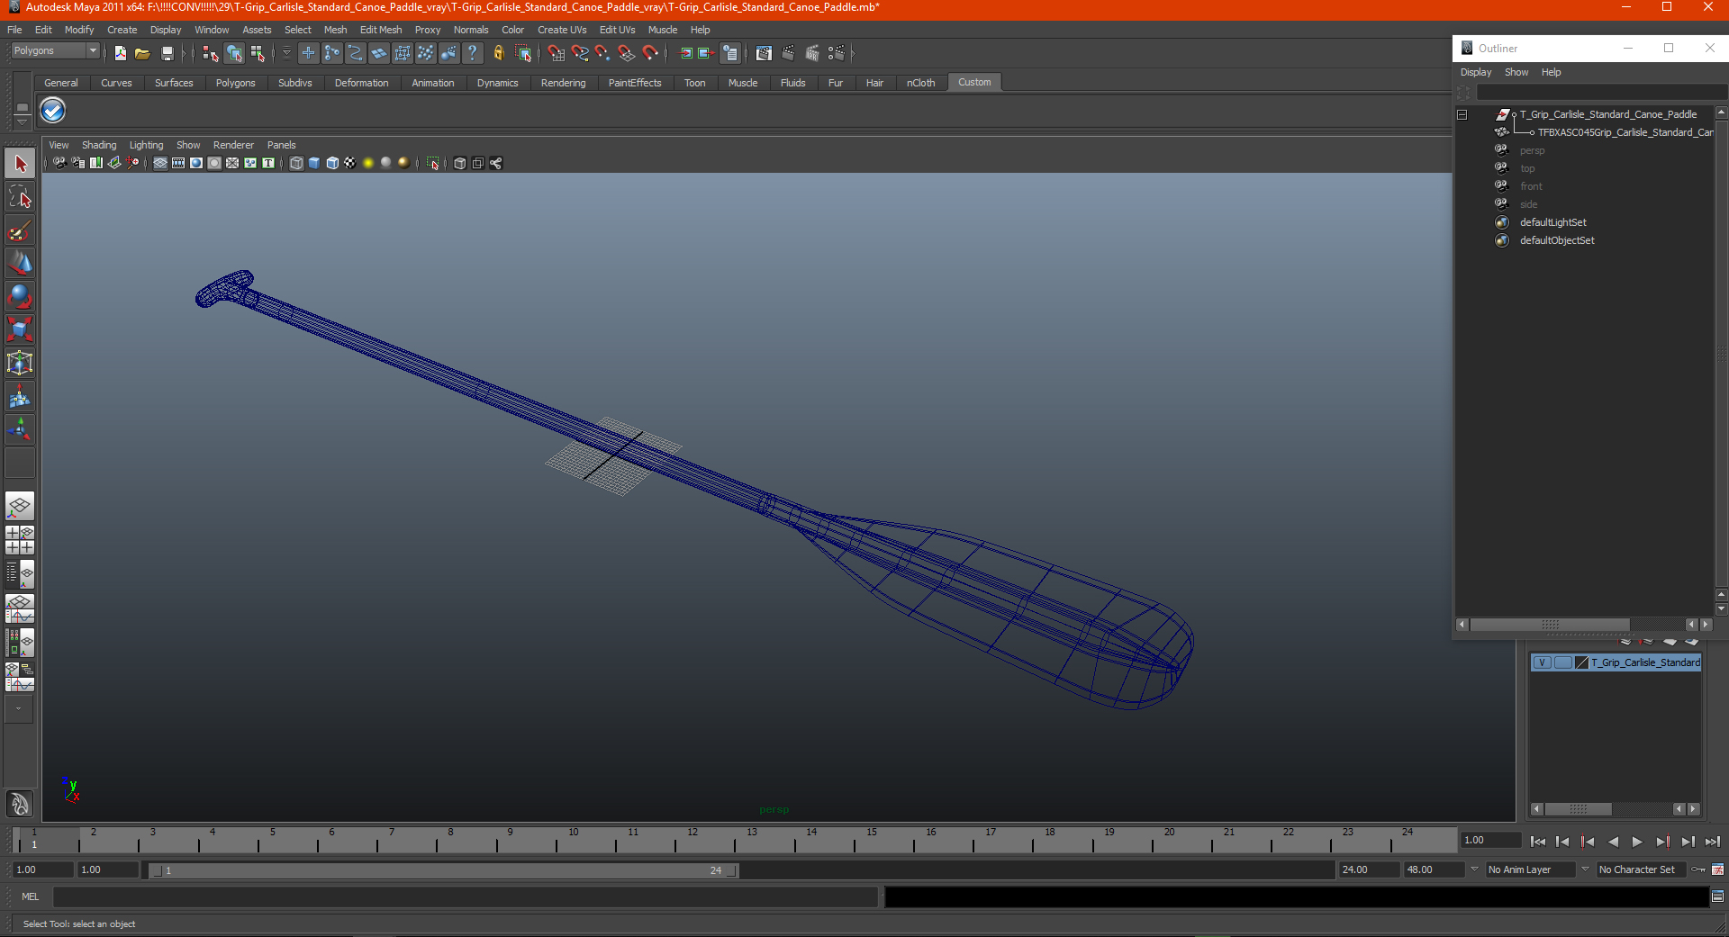Image resolution: width=1729 pixels, height=937 pixels.
Task: Expand collapsed file buttons arrow after Save icon
Action: pyautogui.click(x=183, y=54)
